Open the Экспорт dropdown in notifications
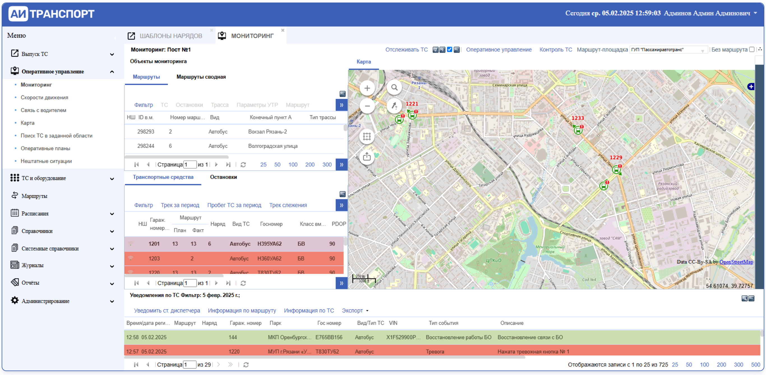Image resolution: width=766 pixels, height=375 pixels. 355,310
